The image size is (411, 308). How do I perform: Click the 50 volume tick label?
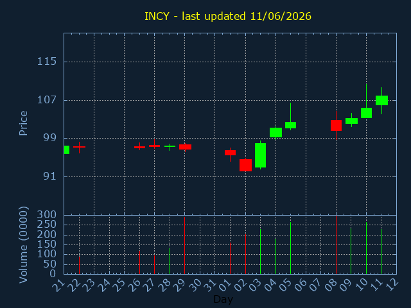point(50,264)
